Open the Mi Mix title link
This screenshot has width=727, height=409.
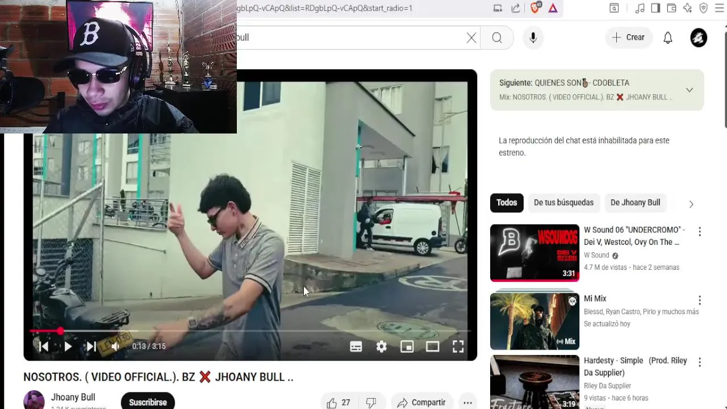point(595,298)
